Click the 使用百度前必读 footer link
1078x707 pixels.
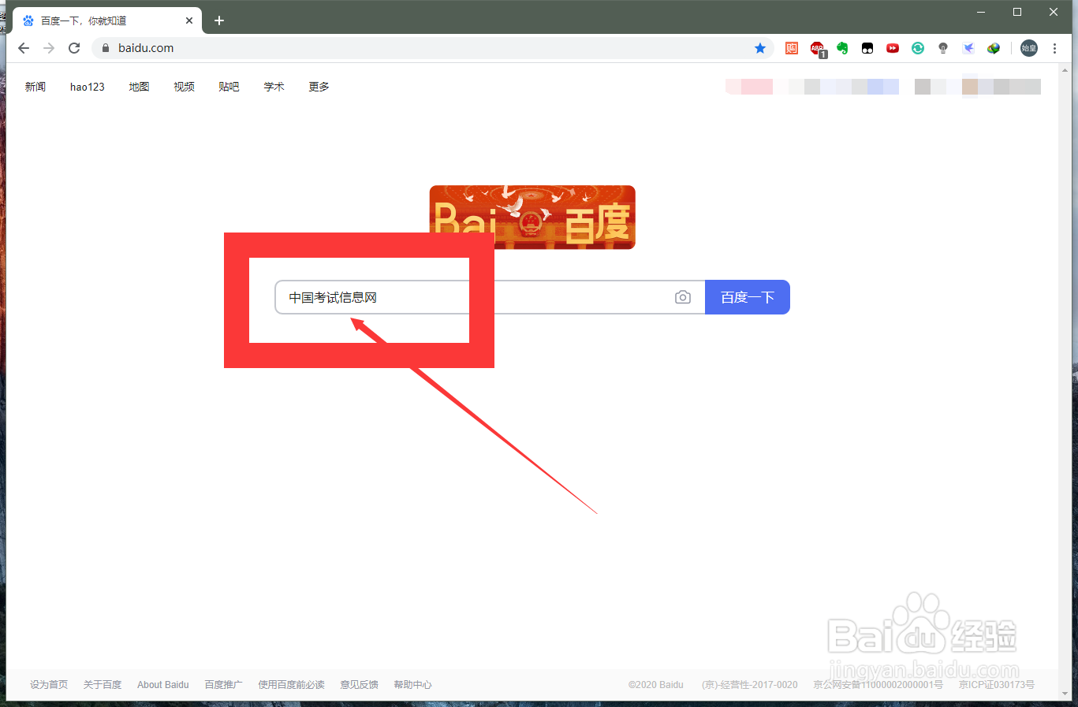pyautogui.click(x=292, y=685)
